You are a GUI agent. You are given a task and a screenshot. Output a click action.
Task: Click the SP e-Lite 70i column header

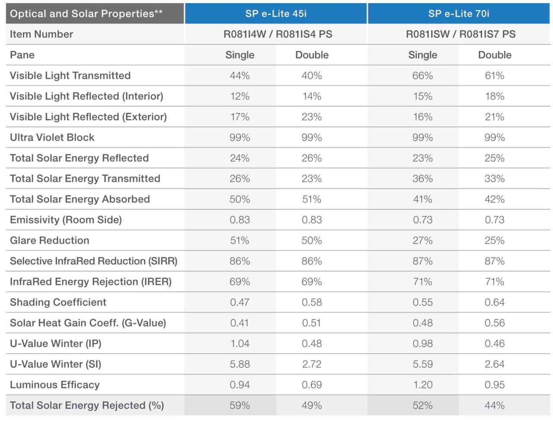click(x=458, y=13)
